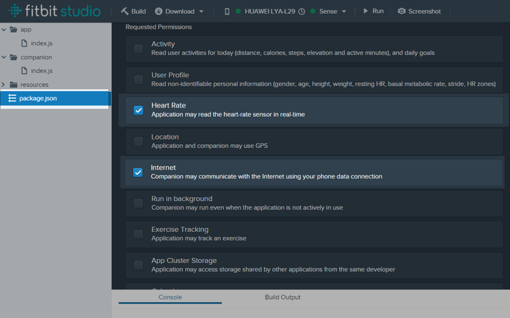Switch to the Build Output tab
This screenshot has width=510, height=318.
pyautogui.click(x=283, y=297)
